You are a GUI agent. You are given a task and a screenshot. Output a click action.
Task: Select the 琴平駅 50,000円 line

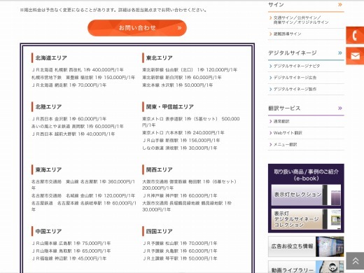pos(180,258)
